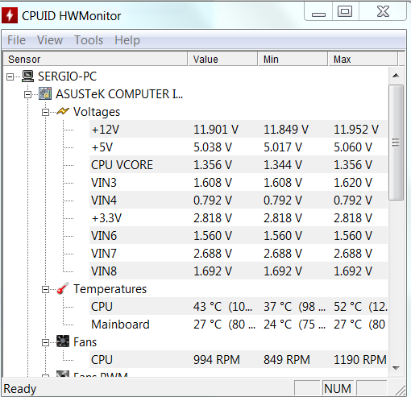Select the +12V voltage row
This screenshot has width=411, height=397.
coord(239,129)
